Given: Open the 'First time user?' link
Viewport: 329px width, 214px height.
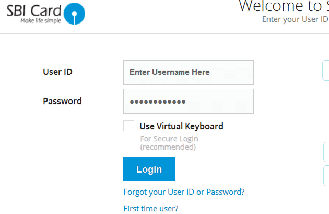Looking at the screenshot, I should tap(151, 209).
